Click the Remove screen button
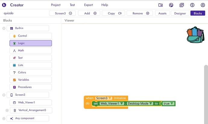This screenshot has width=208, height=124. (x=140, y=13)
